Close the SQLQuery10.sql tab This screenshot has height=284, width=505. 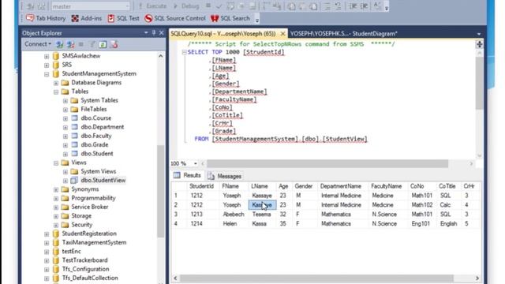(x=282, y=33)
